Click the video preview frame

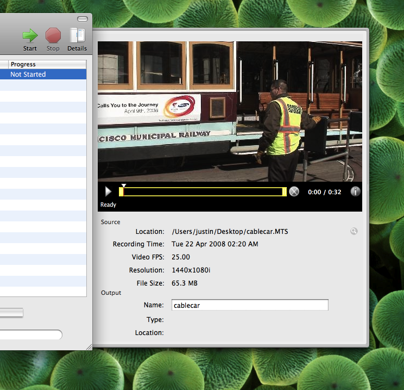[230, 112]
